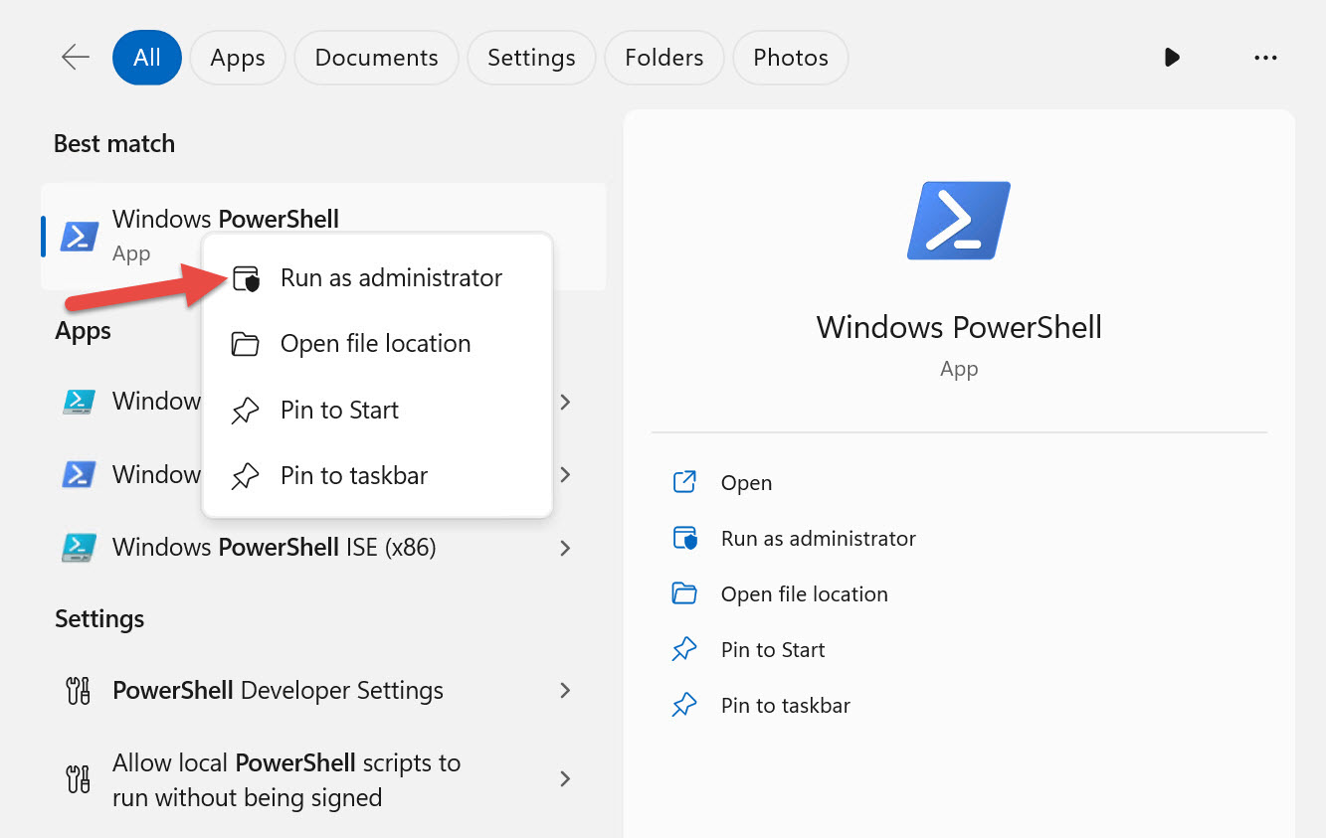Open the search options ellipsis menu

[x=1265, y=57]
